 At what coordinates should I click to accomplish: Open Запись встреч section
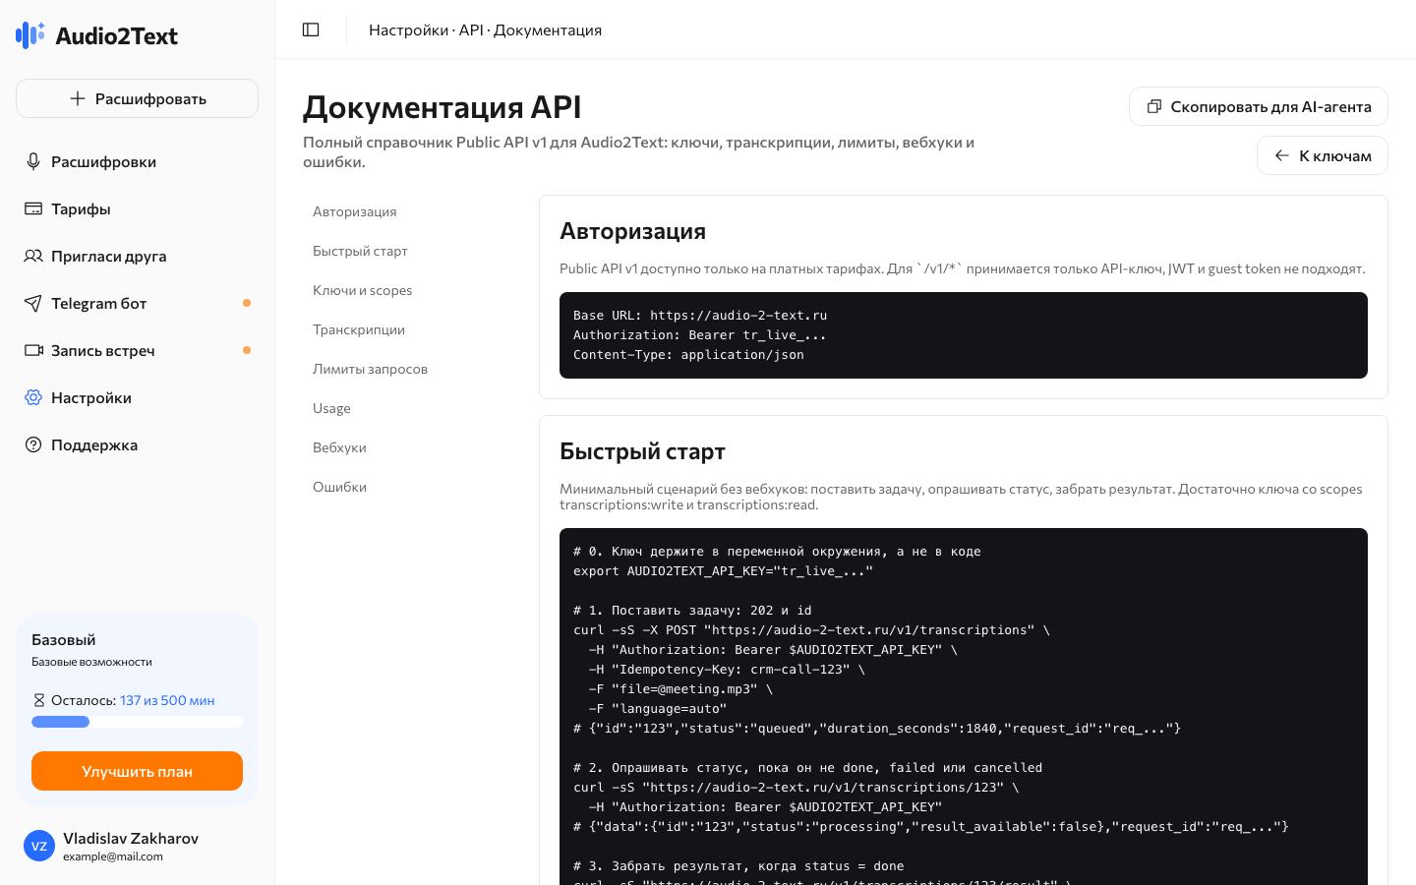(x=137, y=350)
